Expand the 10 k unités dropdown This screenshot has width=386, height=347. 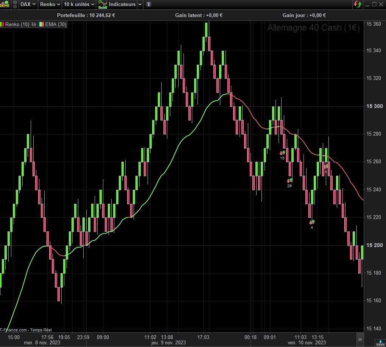pos(79,5)
